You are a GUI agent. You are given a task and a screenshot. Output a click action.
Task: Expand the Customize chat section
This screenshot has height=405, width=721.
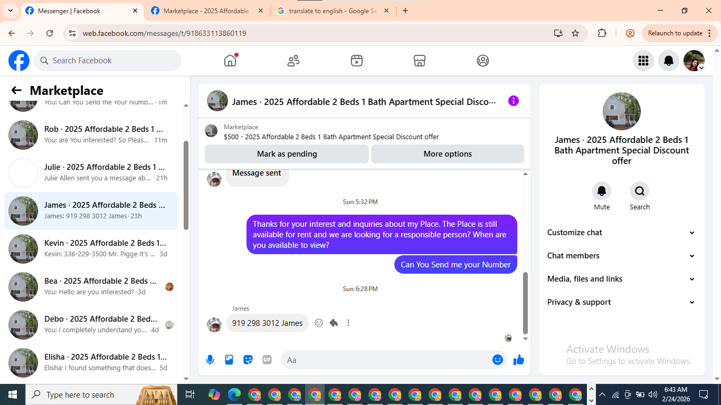point(621,233)
